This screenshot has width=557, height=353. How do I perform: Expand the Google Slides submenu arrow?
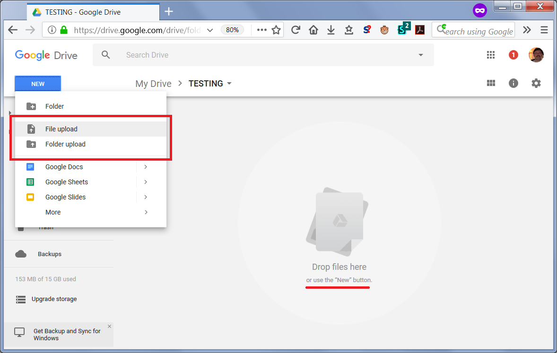pos(146,197)
